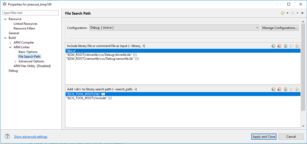This screenshot has height=144, width=307.
Task: Open the Show advanced settings link
Action: 31,137
